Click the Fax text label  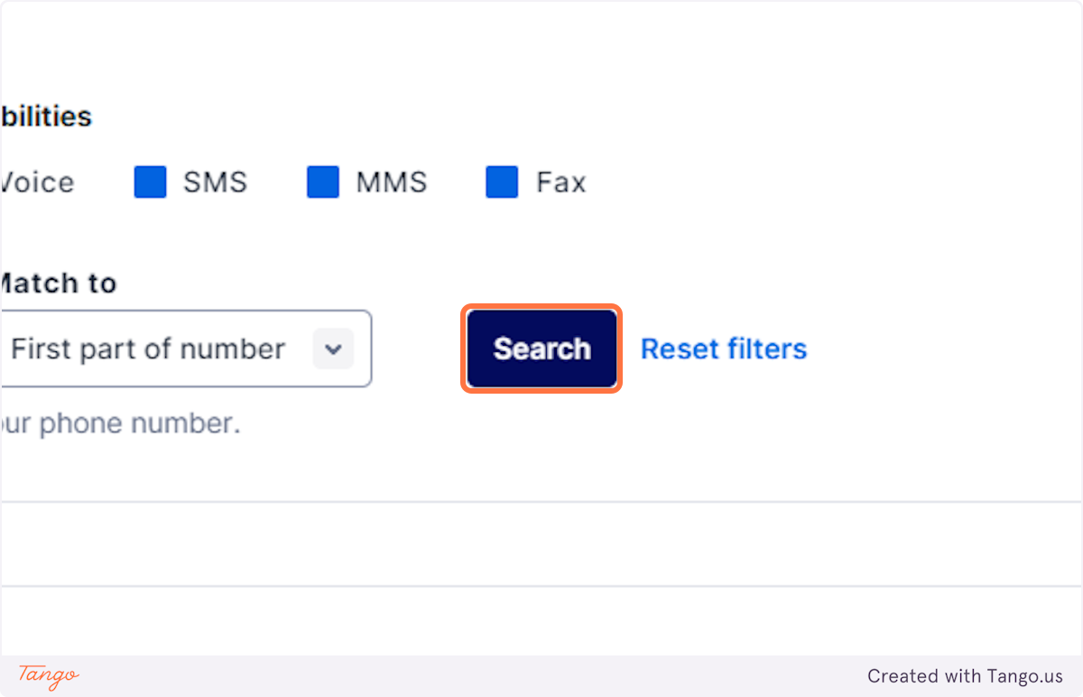561,182
